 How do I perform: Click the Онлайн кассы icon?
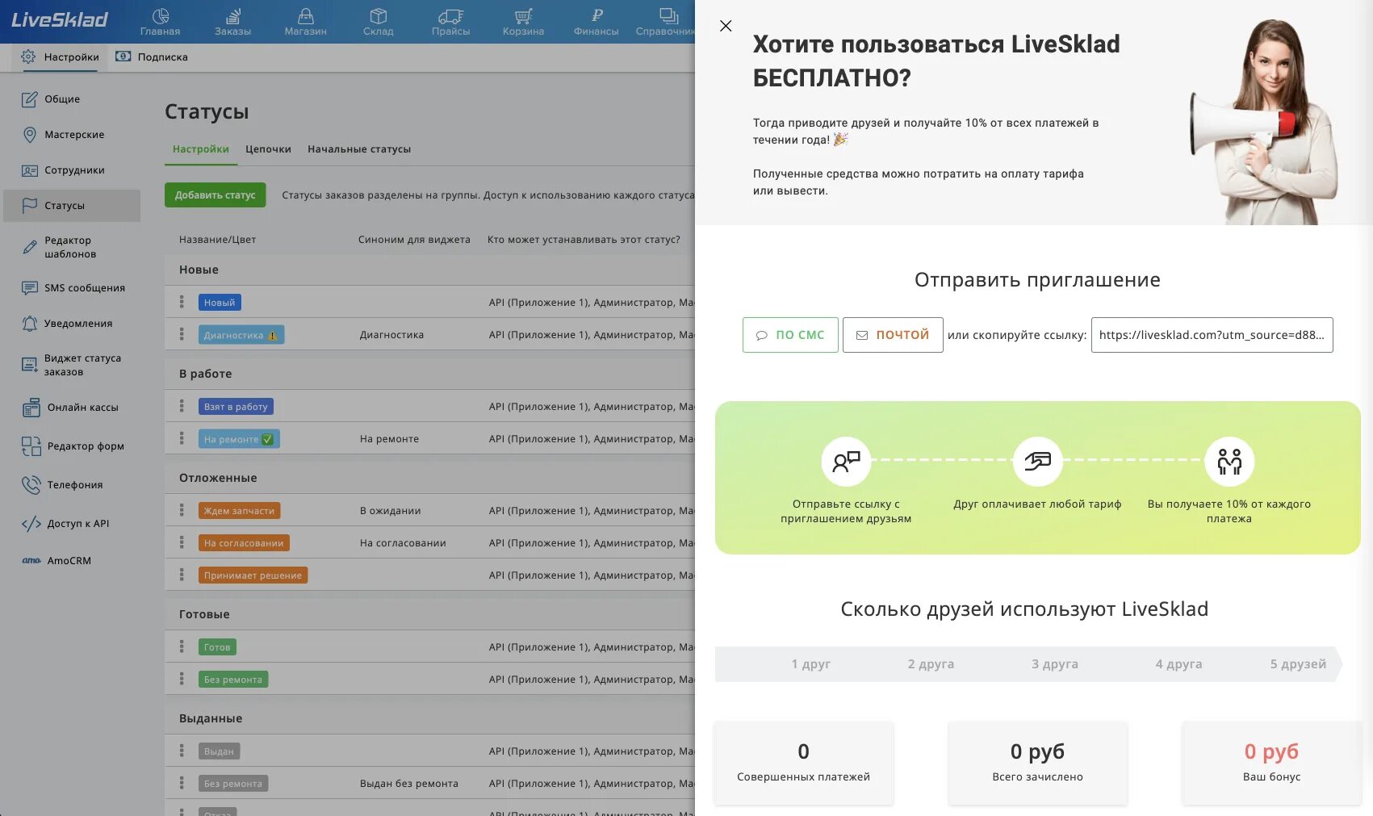[31, 408]
